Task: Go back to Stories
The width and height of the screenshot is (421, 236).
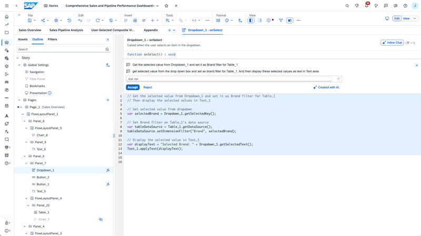Action: [51, 6]
